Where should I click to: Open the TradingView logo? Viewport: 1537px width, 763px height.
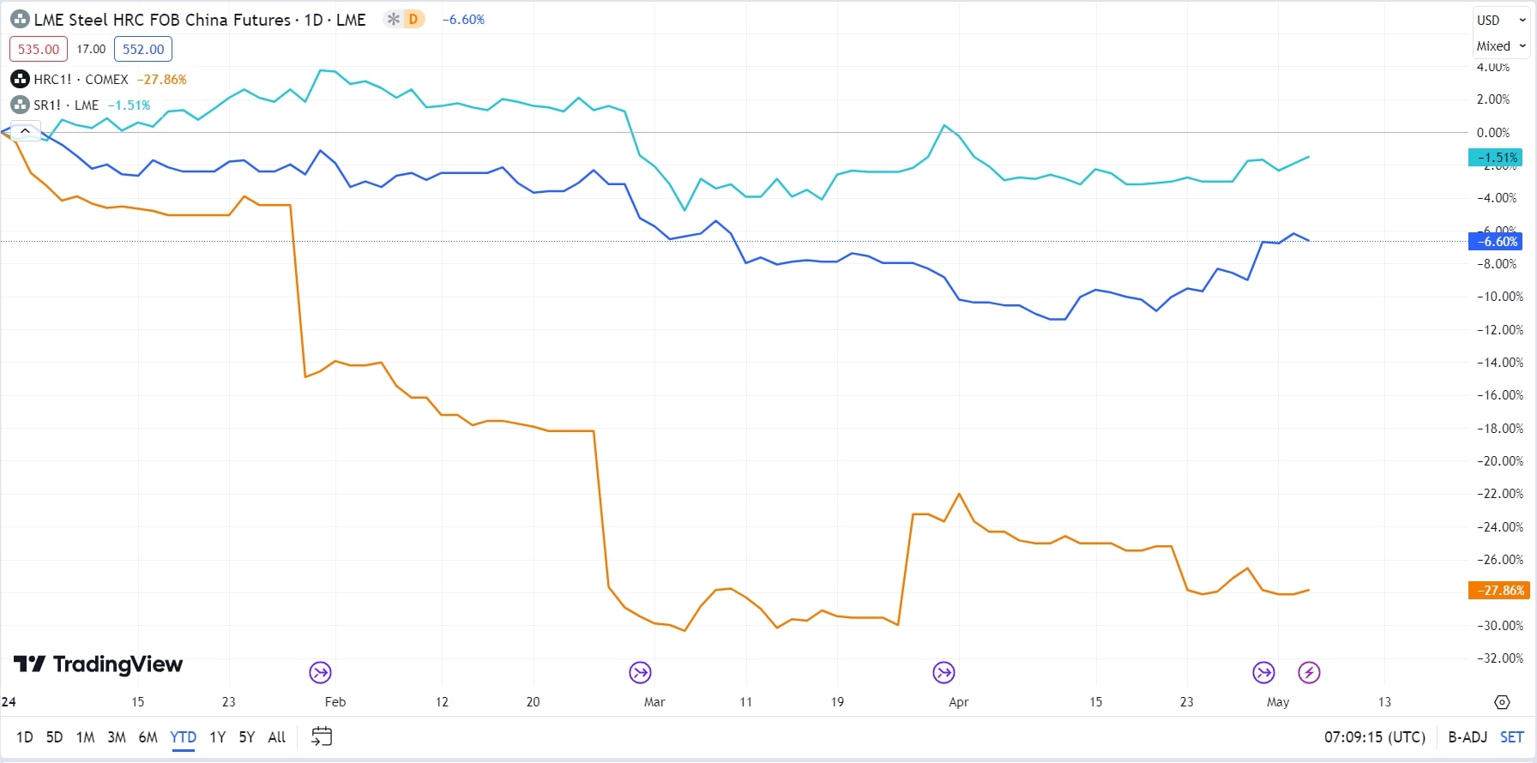click(x=98, y=664)
